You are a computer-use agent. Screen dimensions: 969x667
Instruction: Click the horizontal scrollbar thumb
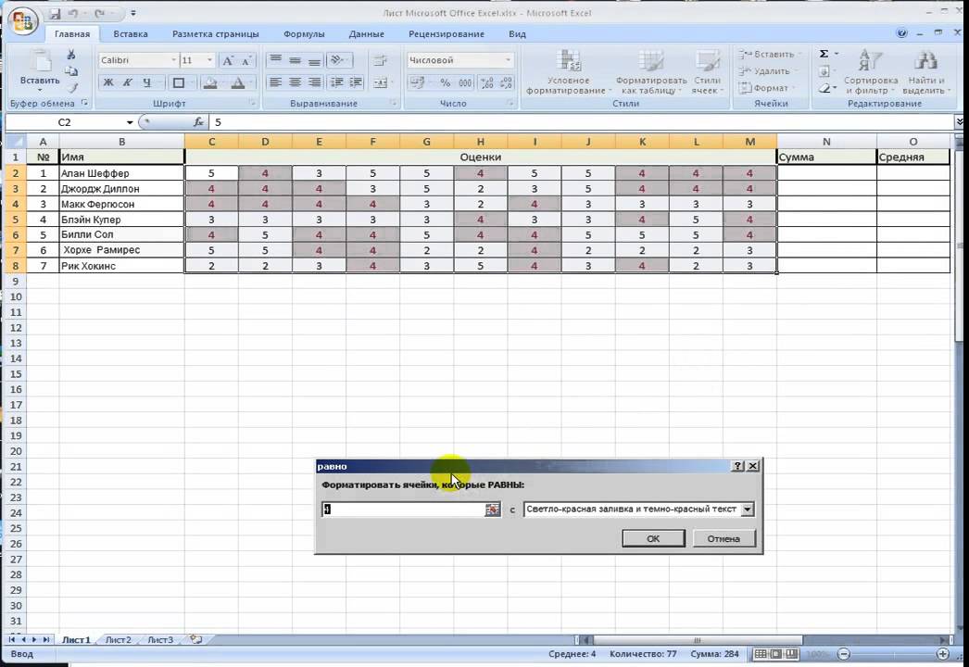(x=697, y=640)
